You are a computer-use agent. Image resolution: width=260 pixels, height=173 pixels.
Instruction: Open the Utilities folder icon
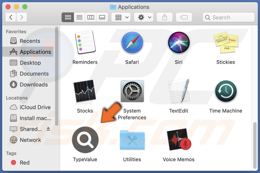point(132,140)
